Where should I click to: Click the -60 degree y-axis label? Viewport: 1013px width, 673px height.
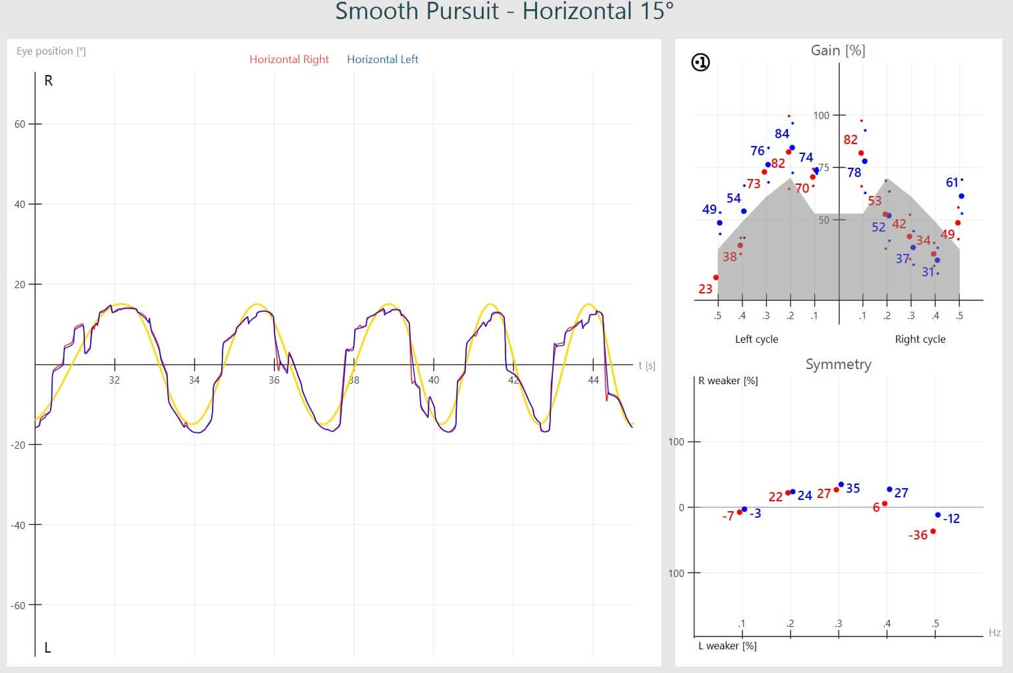(18, 606)
